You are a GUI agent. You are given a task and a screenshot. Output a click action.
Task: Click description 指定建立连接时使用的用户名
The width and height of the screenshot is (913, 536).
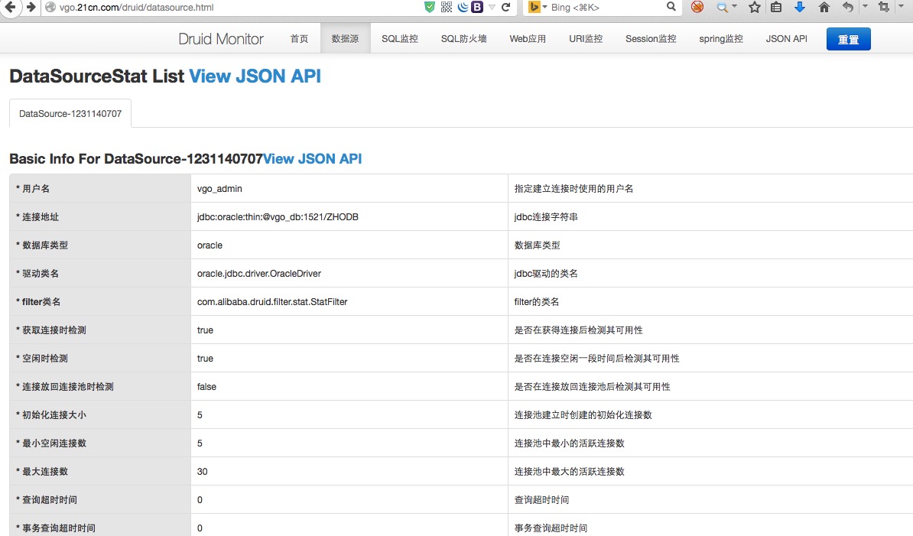click(x=573, y=189)
